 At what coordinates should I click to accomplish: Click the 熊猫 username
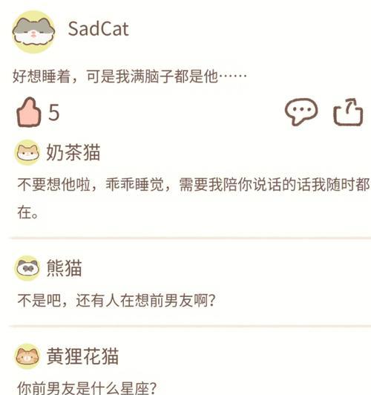pos(64,268)
